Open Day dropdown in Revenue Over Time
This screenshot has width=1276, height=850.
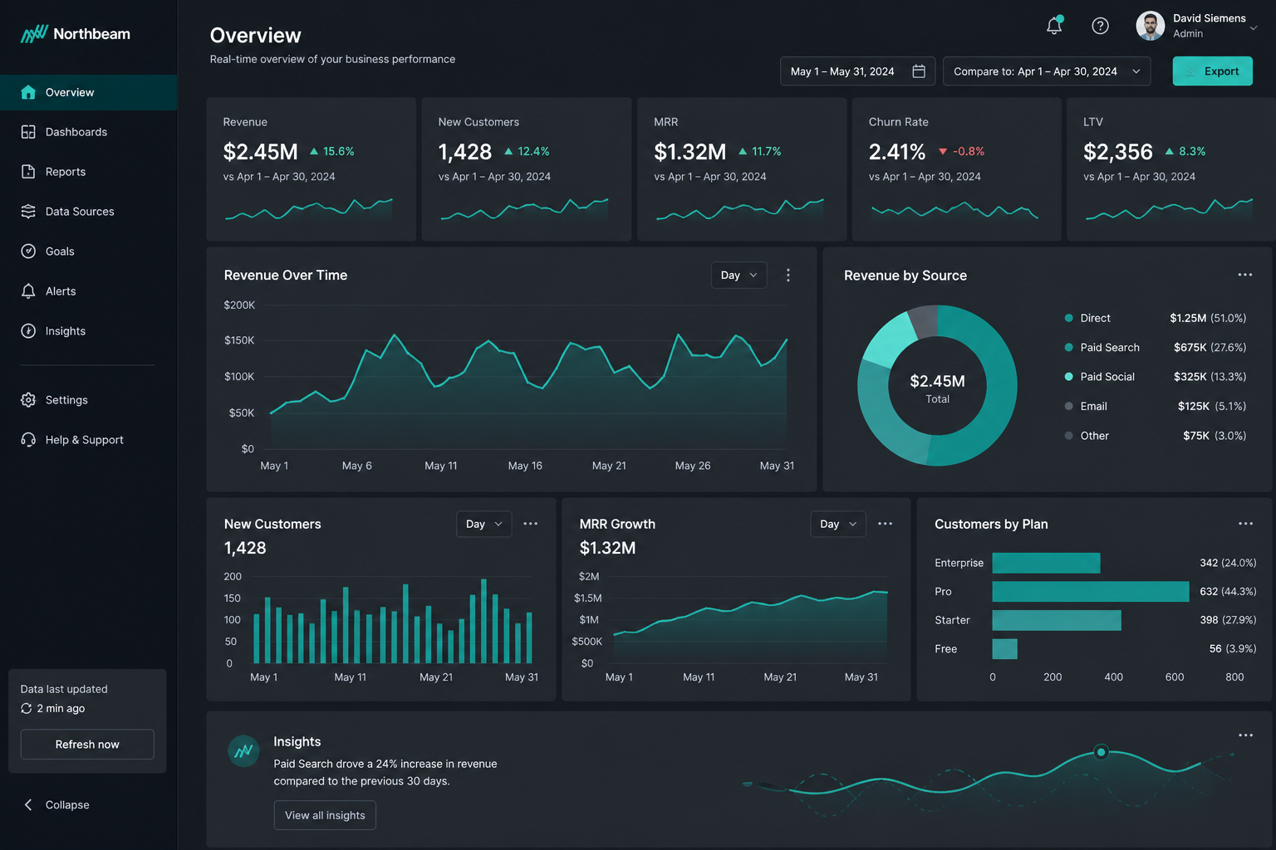click(x=739, y=276)
